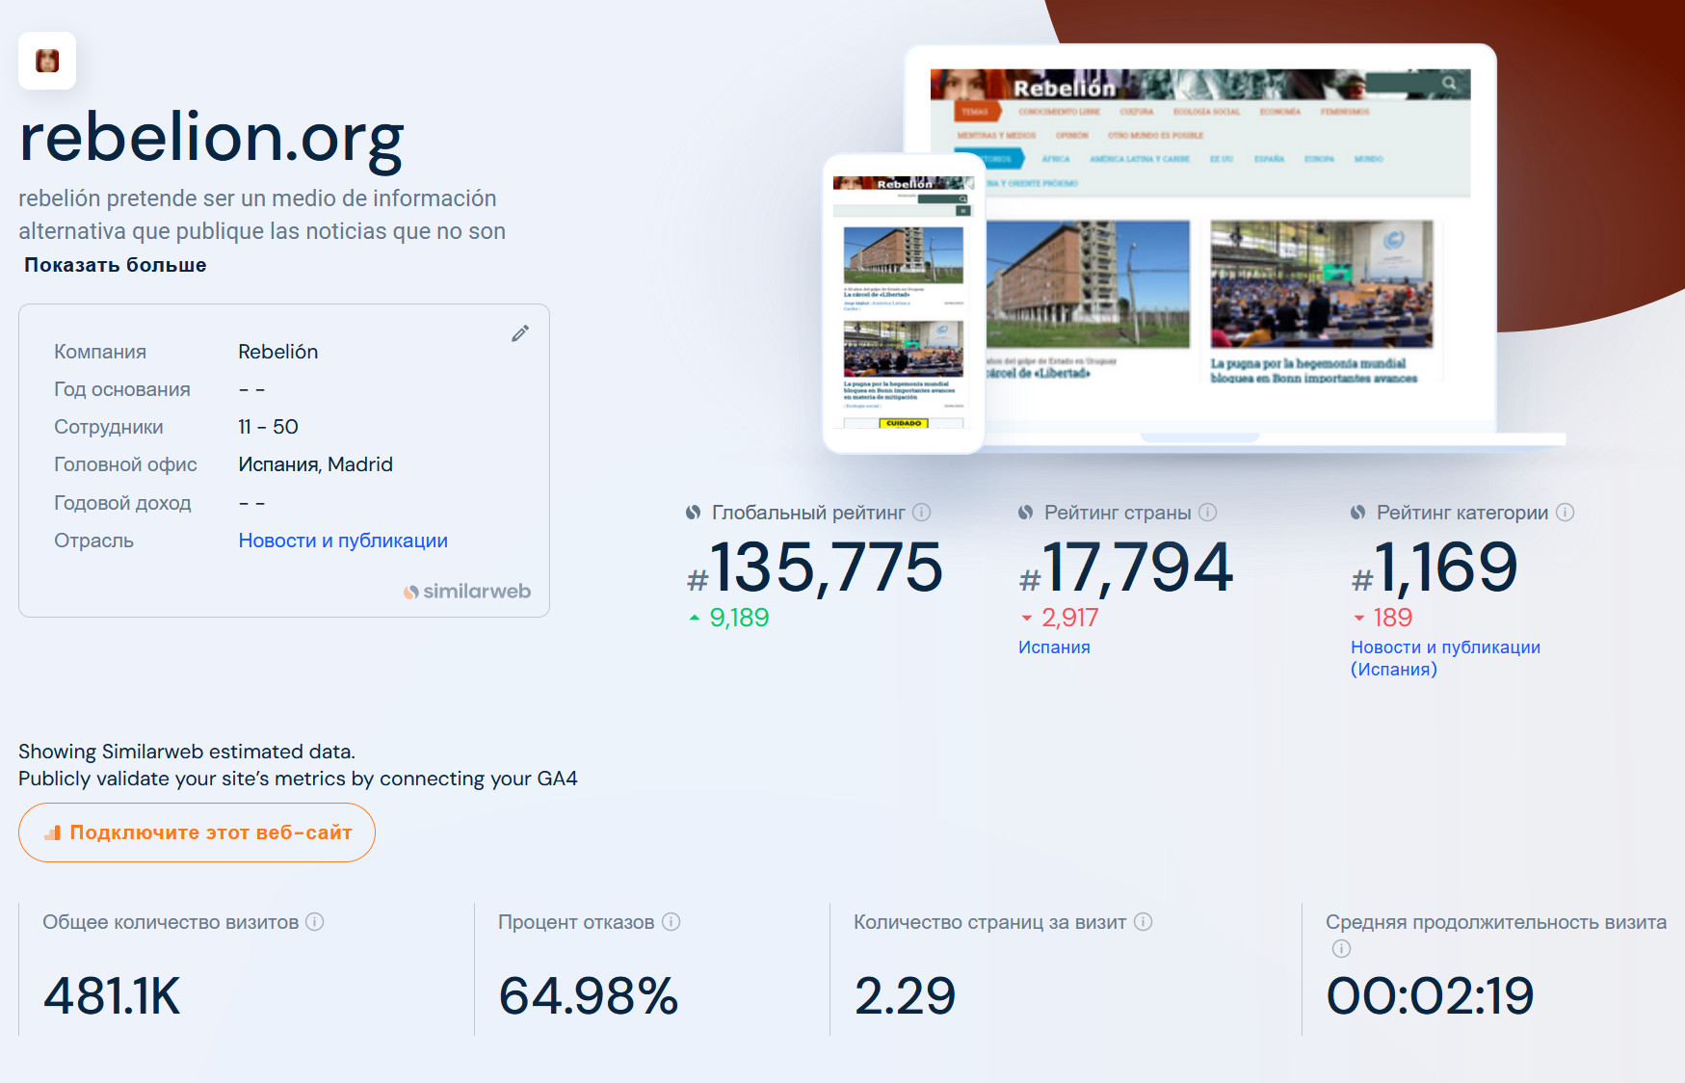Image resolution: width=1685 pixels, height=1083 pixels.
Task: Open info icon next to Рейтинг категории
Action: pyautogui.click(x=1566, y=513)
